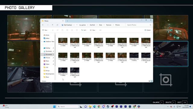Navigate to Starfield breadcrumb folder
The height and width of the screenshot is (109, 193).
pos(92,25)
